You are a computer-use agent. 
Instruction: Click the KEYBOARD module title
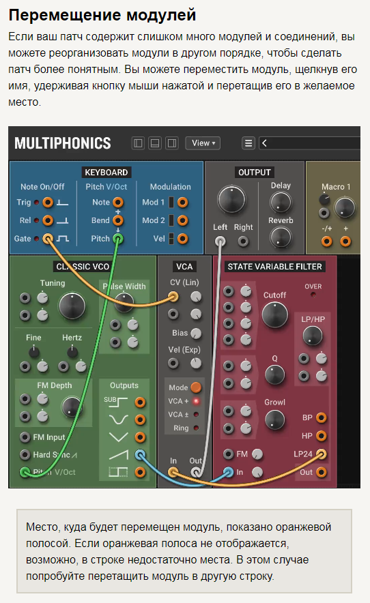point(106,173)
